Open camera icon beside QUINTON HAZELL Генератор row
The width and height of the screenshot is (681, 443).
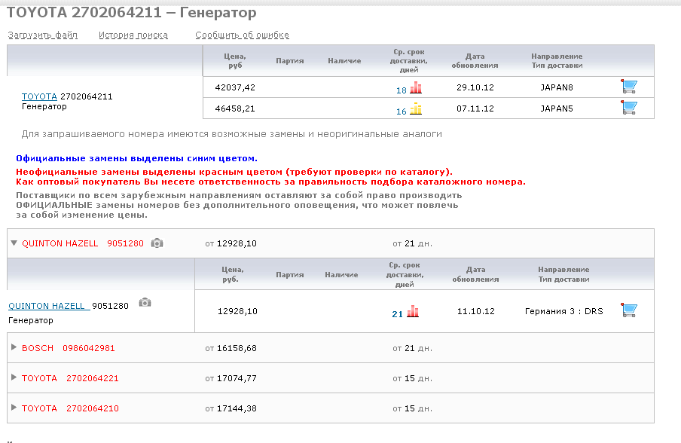(x=145, y=303)
